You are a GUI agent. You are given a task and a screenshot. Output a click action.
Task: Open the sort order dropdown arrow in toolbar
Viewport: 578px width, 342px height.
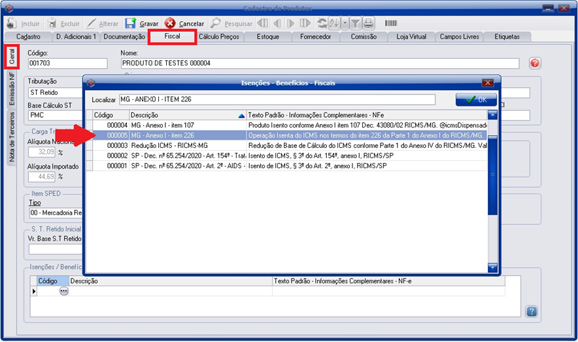345,24
